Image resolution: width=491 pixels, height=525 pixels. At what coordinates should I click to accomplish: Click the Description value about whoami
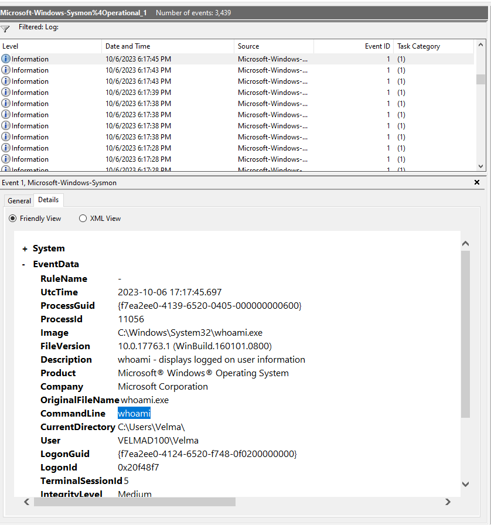[x=212, y=360]
